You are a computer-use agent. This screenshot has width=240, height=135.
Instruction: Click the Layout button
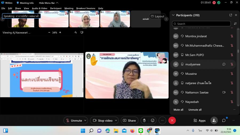[x=157, y=16]
